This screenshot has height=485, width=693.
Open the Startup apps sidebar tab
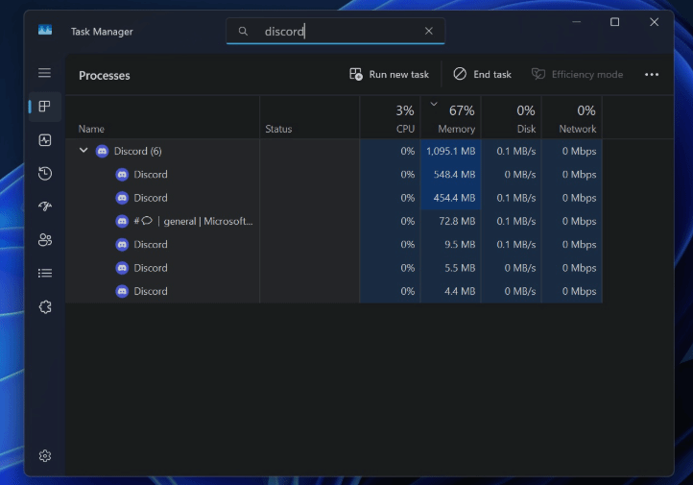coord(45,206)
